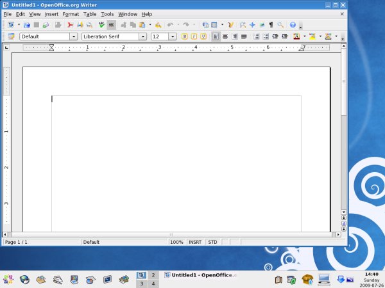Screen dimensions: 385x288
Task: Open the Highlighting dropdown arrow
Action: tap(320, 36)
